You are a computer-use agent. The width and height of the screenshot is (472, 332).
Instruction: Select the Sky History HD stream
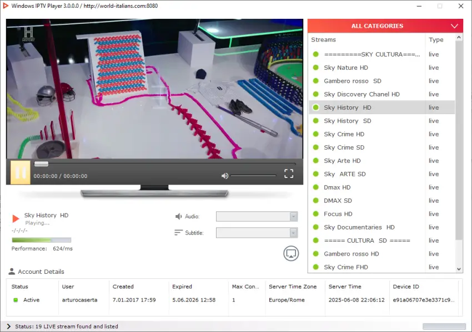381,108
